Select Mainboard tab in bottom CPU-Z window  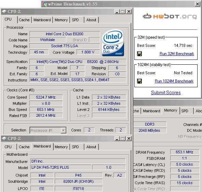pos(42,146)
